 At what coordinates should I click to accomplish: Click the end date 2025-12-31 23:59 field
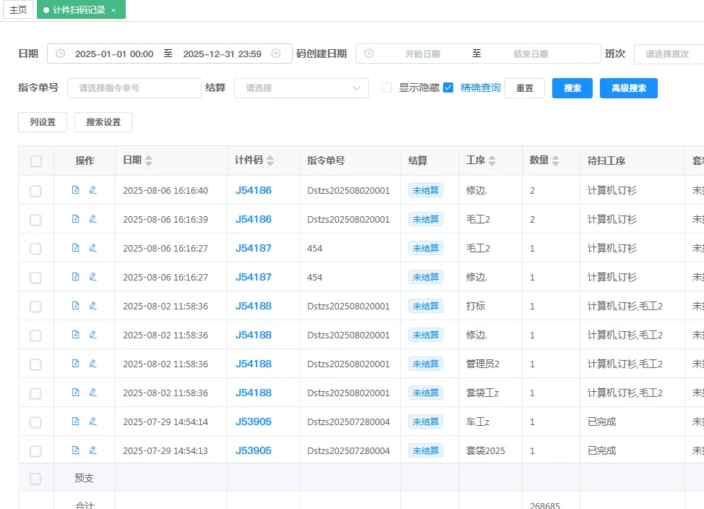222,54
